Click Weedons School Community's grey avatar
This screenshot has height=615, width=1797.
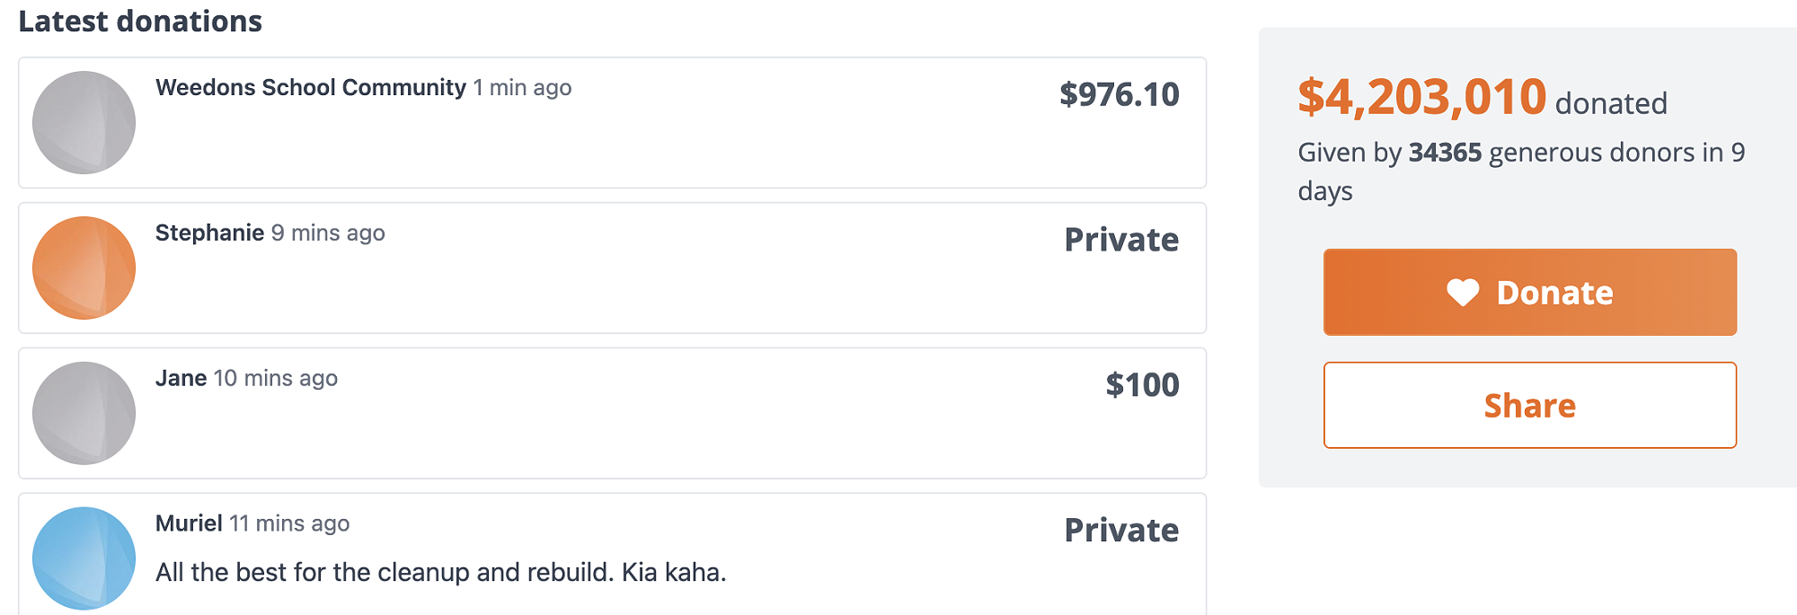point(84,123)
